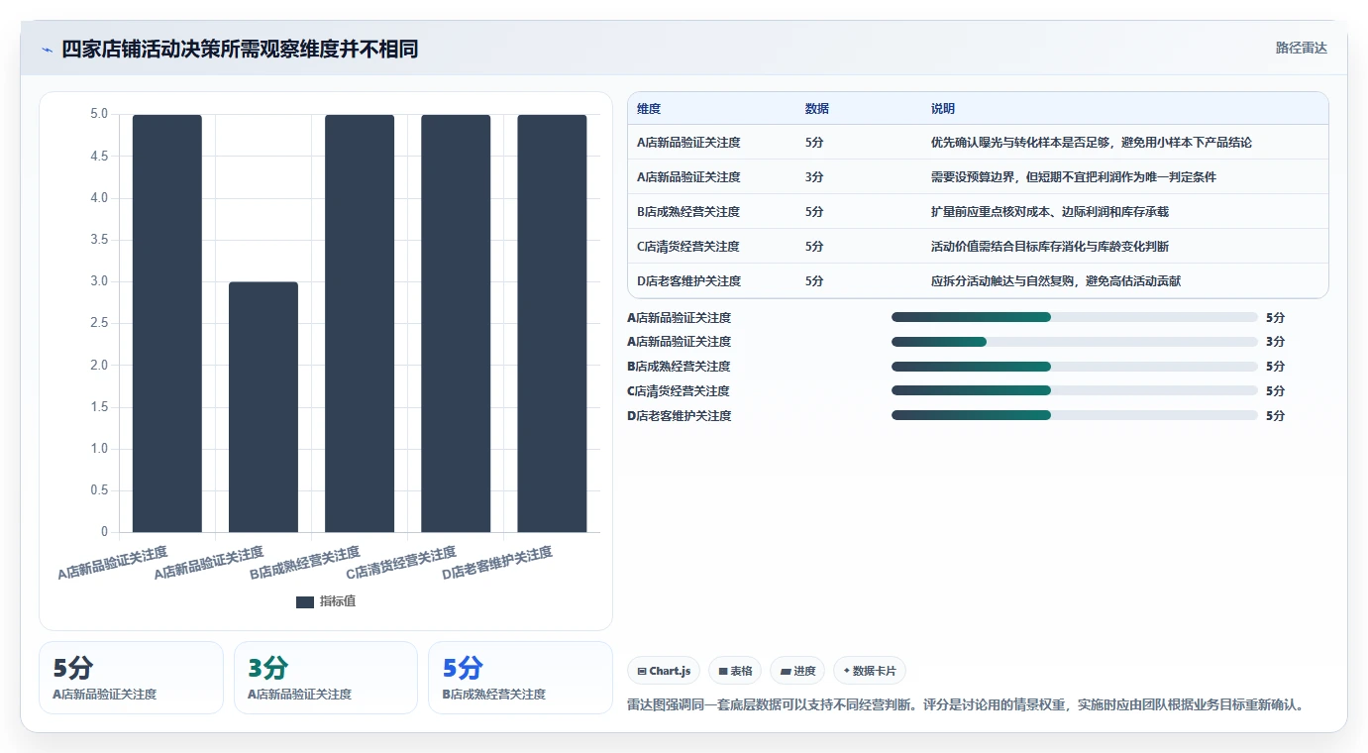Image resolution: width=1368 pixels, height=753 pixels.
Task: Click the 说明 column header
Action: point(943,108)
